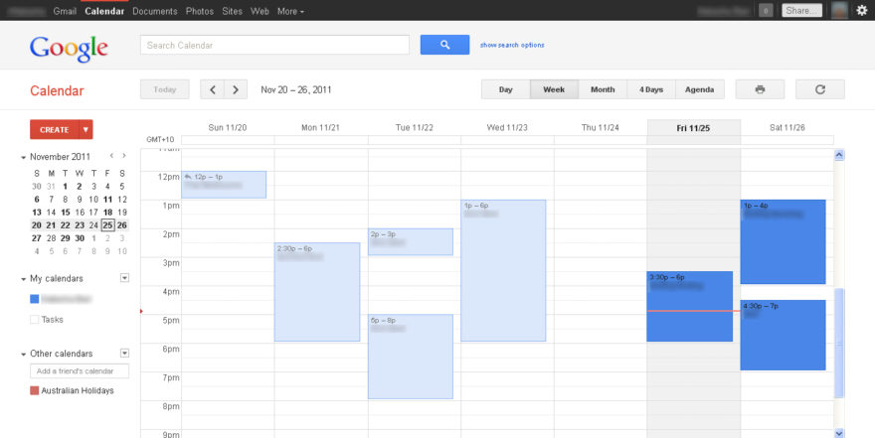Switch to Agenda view
Image resolution: width=875 pixels, height=438 pixels.
[x=700, y=89]
